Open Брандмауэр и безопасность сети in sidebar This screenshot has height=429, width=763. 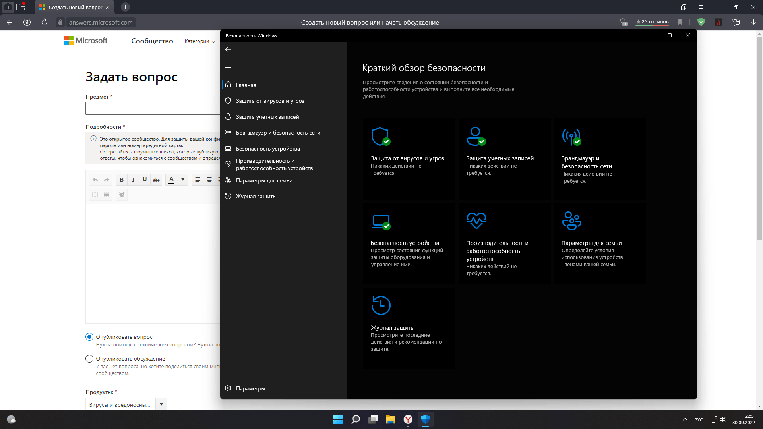pos(278,133)
